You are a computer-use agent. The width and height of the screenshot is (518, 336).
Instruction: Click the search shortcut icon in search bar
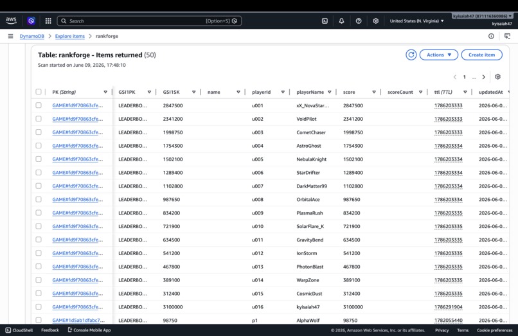tap(235, 21)
